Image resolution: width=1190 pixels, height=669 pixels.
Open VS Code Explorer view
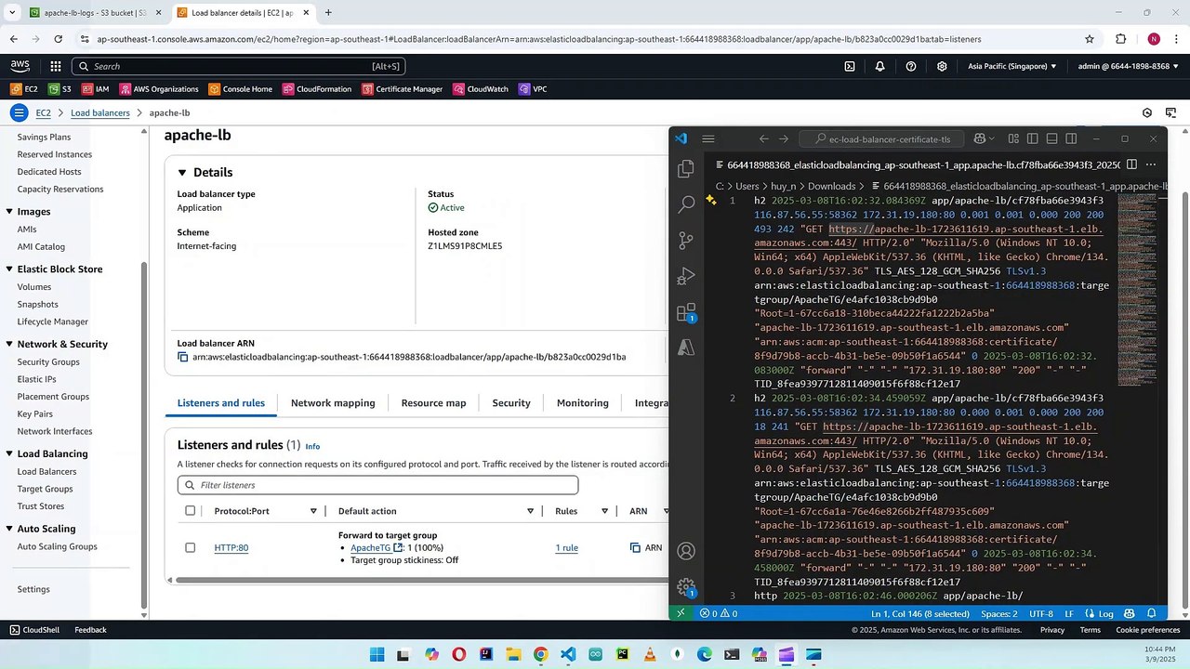(686, 169)
